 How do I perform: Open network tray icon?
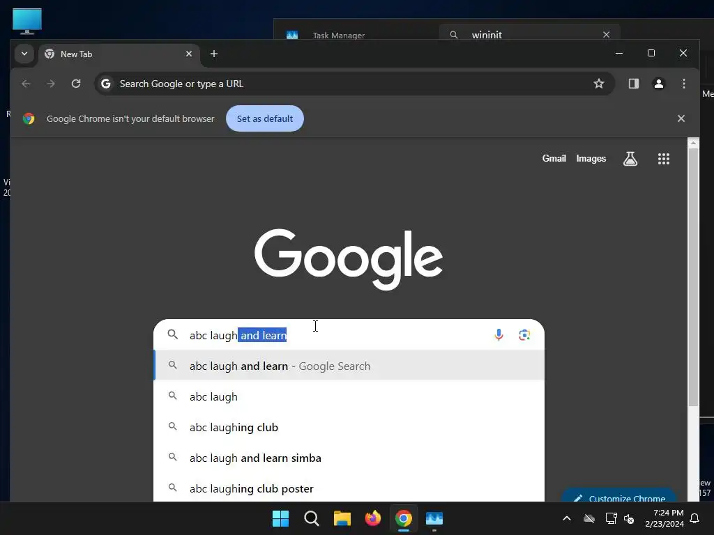[611, 518]
